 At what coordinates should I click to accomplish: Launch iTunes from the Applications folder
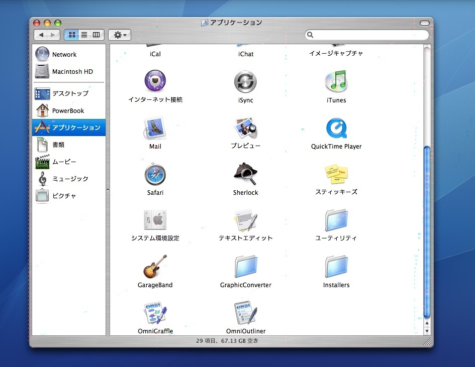point(336,81)
